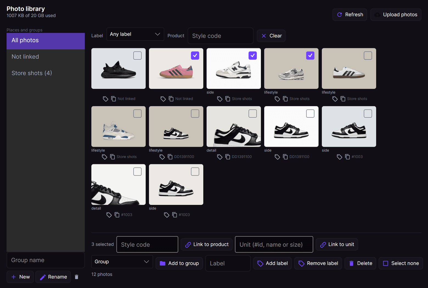Click the Link to product button
The width and height of the screenshot is (428, 288).
[x=207, y=244]
